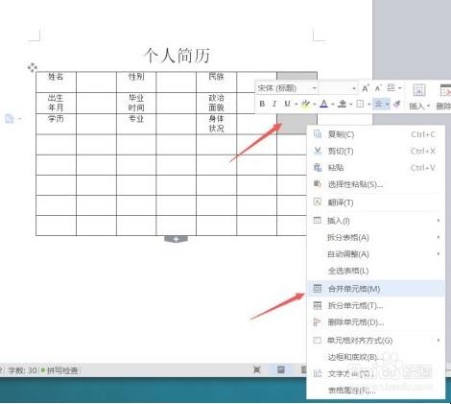Open highlight color dropdown arrow
Viewport: 451px width, 404px height.
315,104
